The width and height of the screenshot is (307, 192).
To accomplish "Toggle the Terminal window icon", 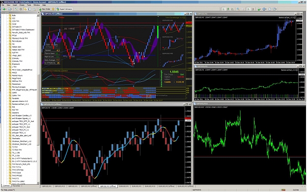I will 29,9.
